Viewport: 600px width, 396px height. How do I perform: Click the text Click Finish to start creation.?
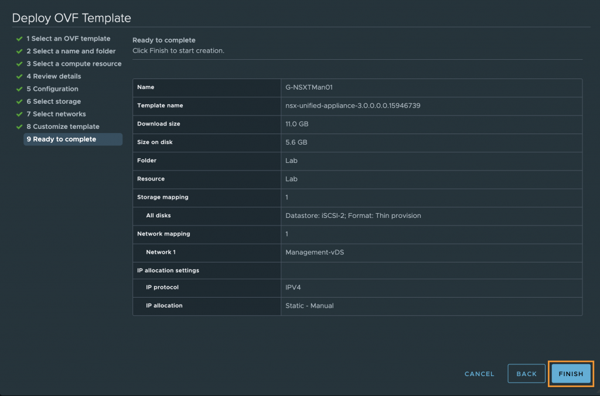click(x=178, y=50)
